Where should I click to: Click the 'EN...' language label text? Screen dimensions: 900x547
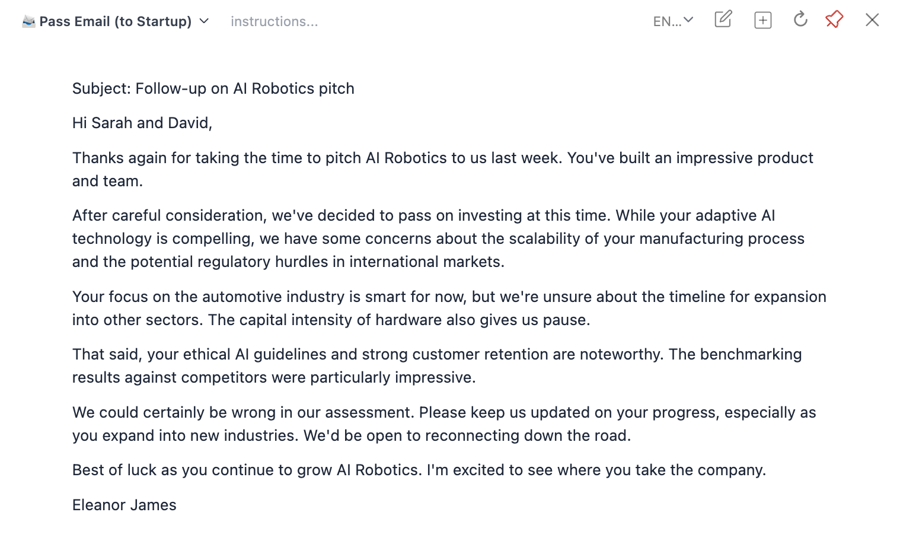667,21
